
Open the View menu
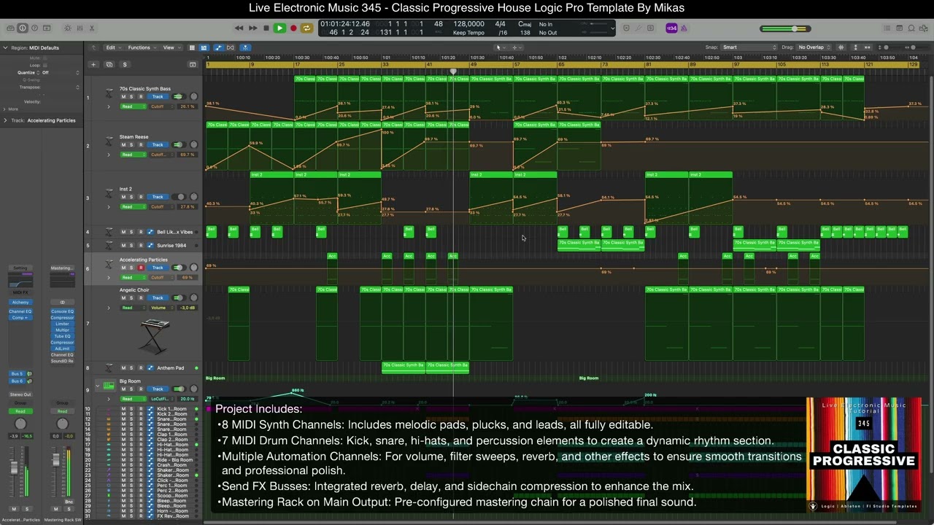pos(170,47)
